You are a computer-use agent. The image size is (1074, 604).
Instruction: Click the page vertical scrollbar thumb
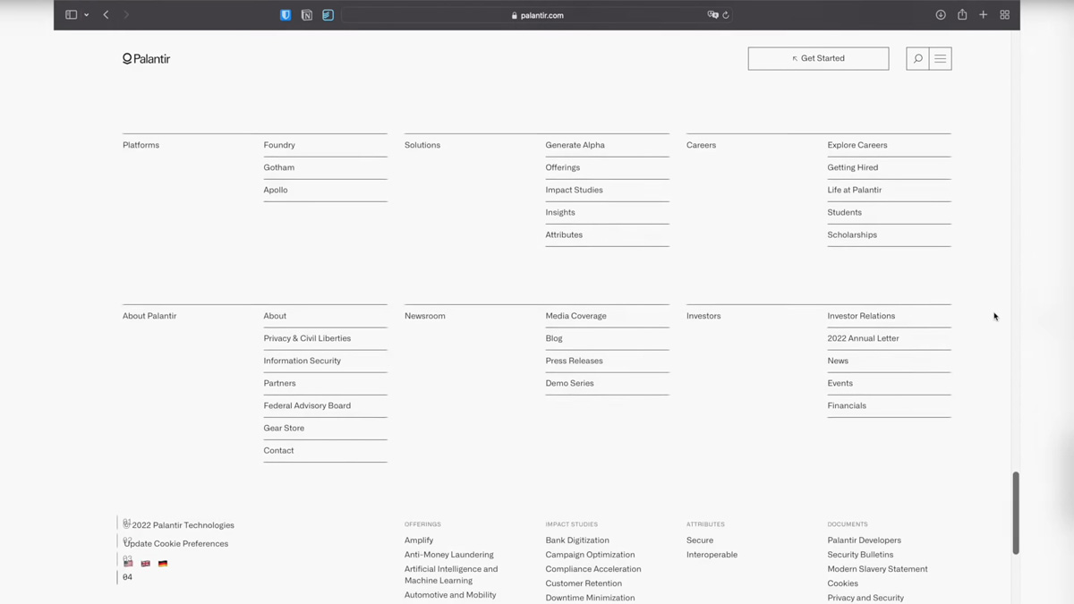coord(1016,514)
